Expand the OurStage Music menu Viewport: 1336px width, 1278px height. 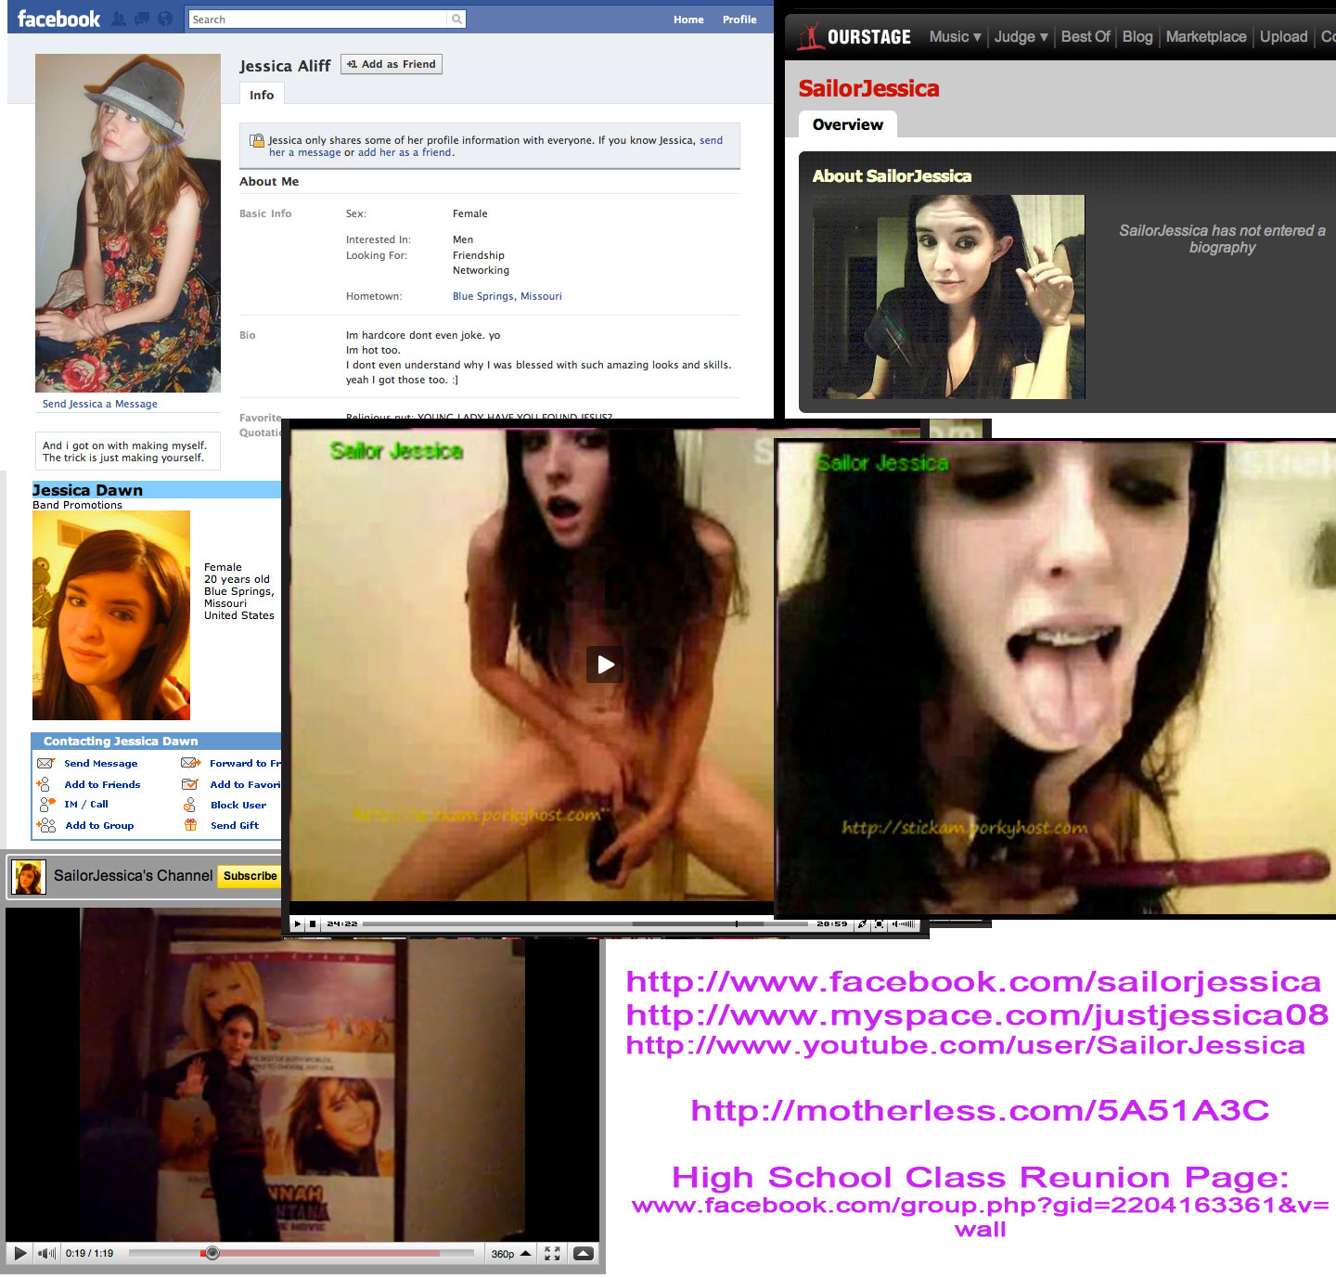point(955,36)
